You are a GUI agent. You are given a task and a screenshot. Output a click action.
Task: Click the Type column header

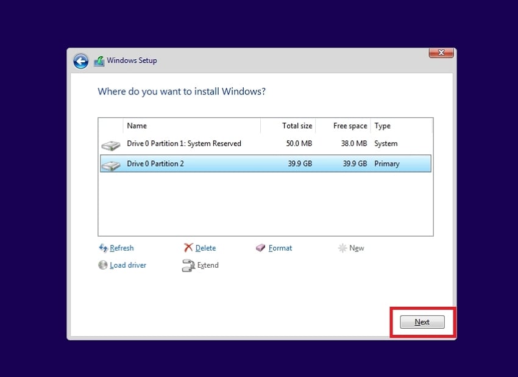pos(402,126)
